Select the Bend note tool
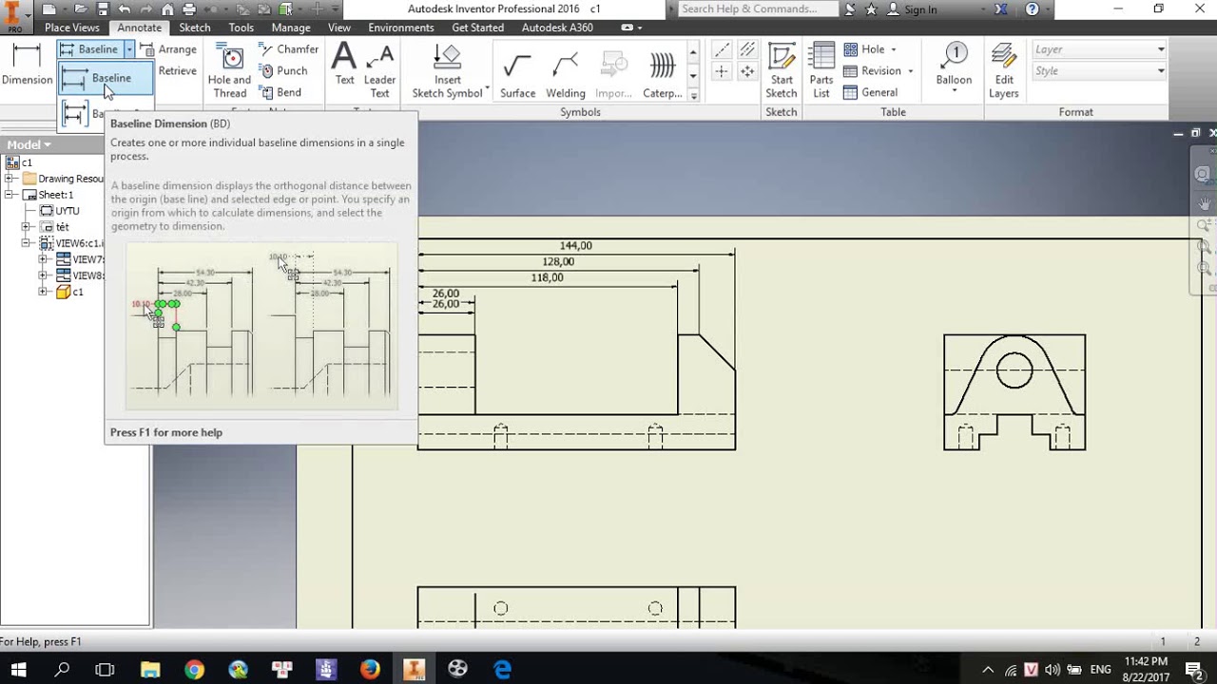1217x684 pixels. (x=280, y=93)
